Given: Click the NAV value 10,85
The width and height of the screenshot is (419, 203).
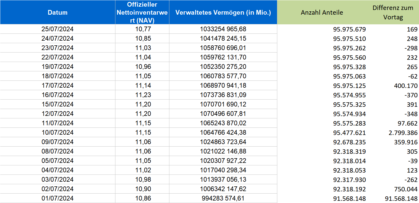Looking at the screenshot, I should [143, 38].
